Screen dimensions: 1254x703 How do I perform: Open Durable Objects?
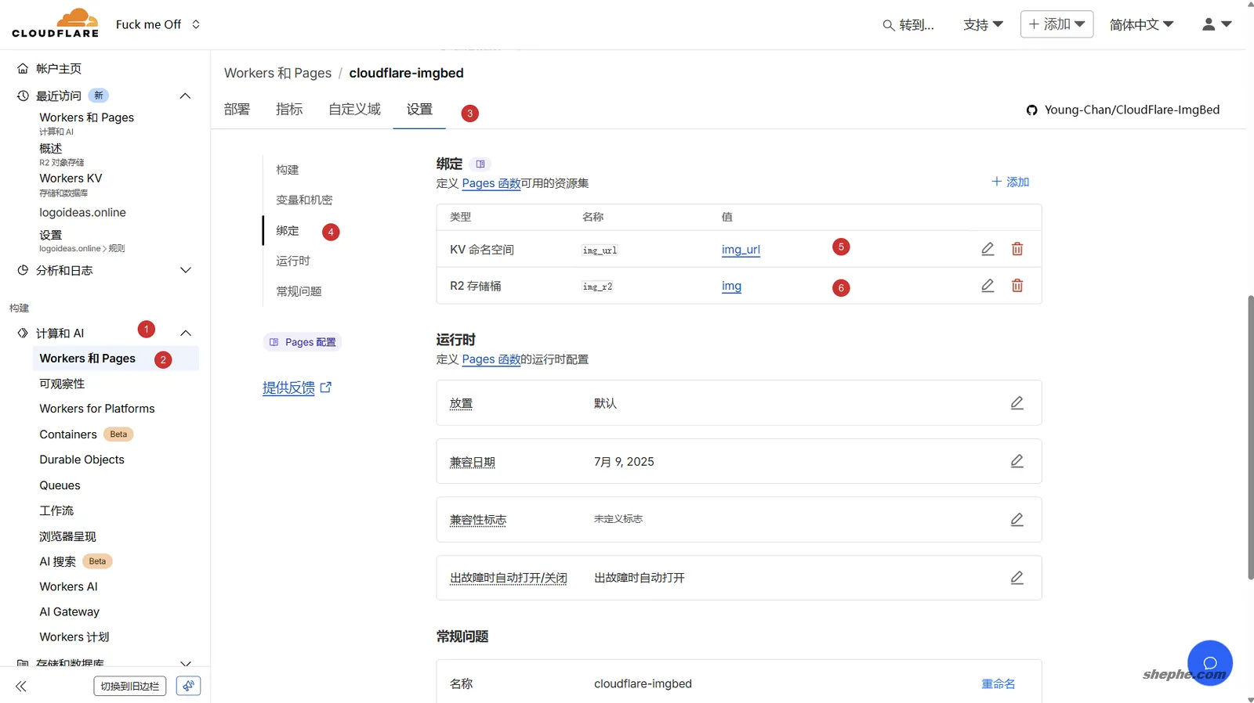coord(82,460)
